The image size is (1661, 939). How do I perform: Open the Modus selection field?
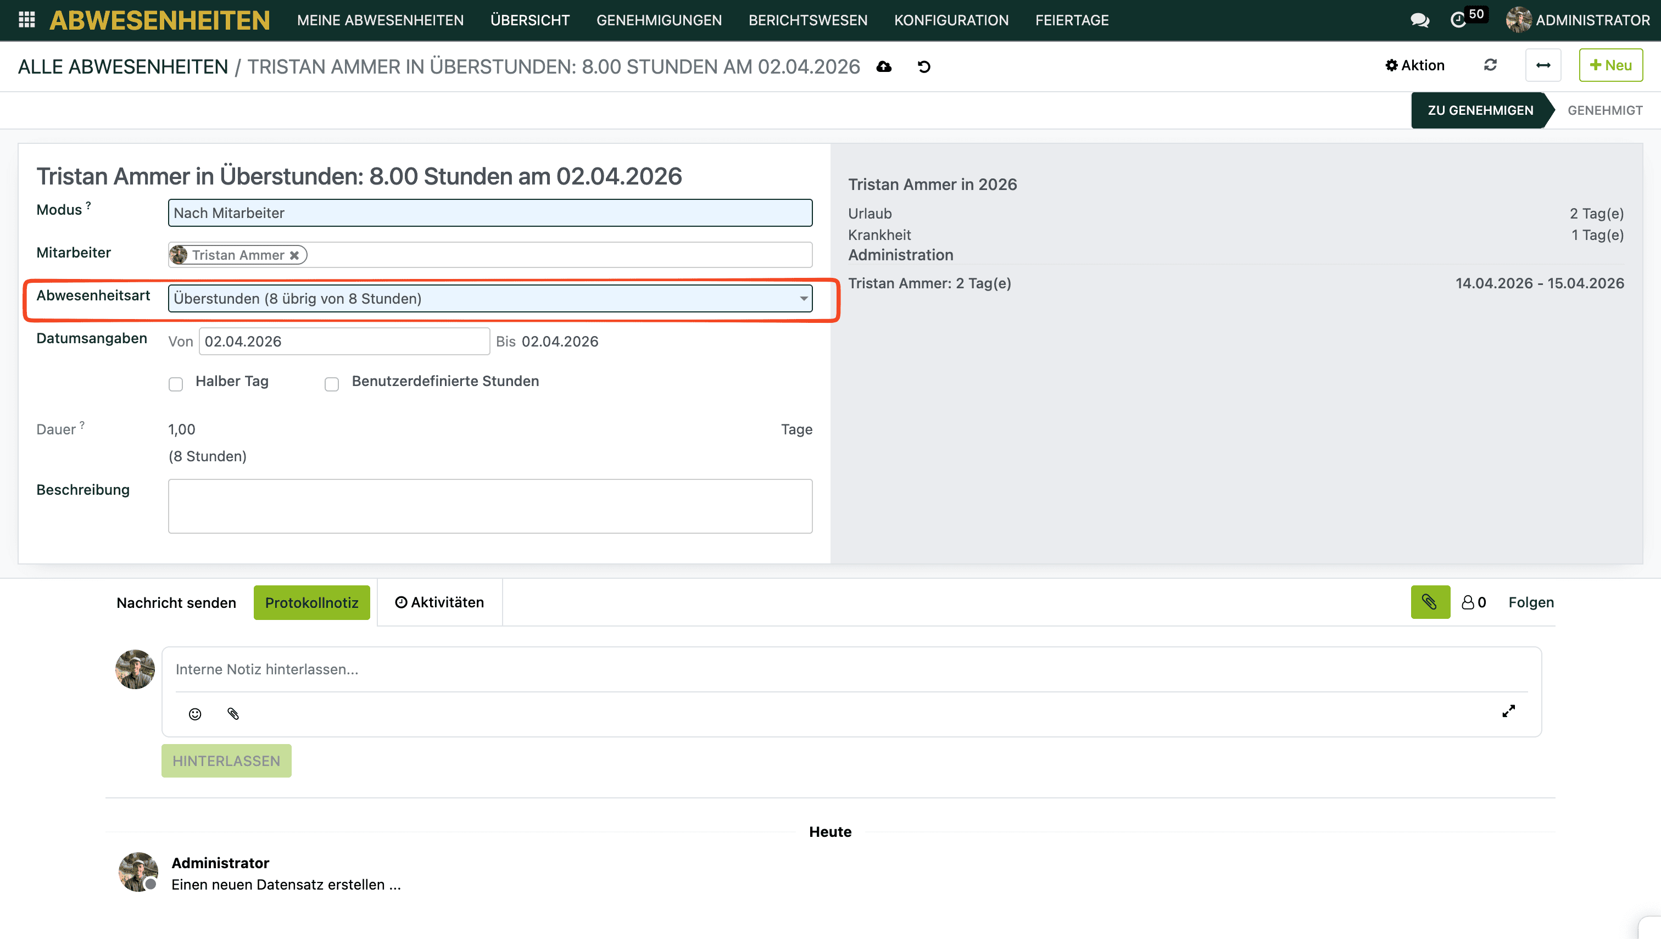coord(489,213)
